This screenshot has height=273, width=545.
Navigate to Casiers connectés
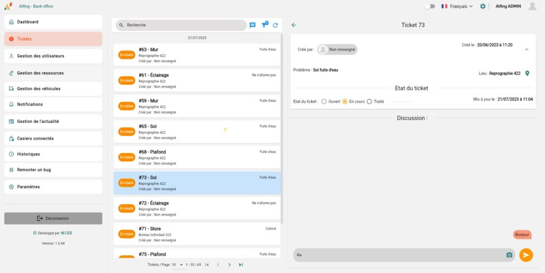coord(53,138)
